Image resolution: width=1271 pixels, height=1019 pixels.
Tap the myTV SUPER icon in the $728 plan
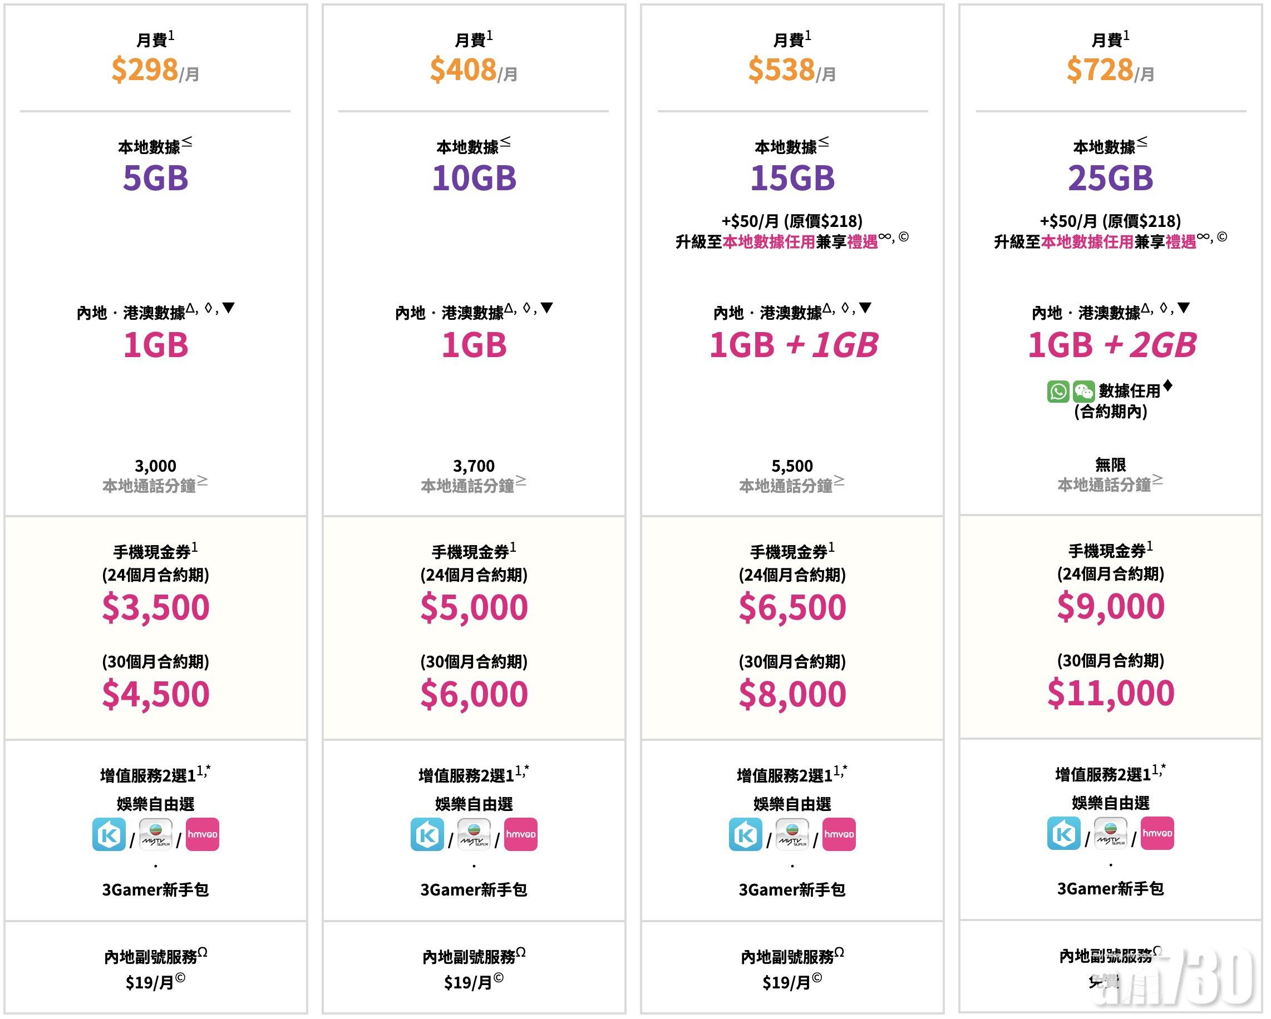(1111, 833)
